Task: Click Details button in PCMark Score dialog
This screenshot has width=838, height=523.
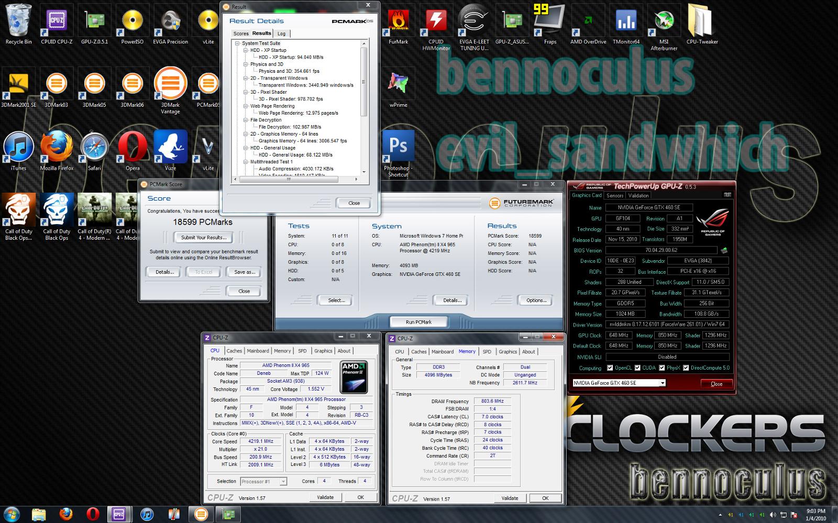Action: coord(164,272)
